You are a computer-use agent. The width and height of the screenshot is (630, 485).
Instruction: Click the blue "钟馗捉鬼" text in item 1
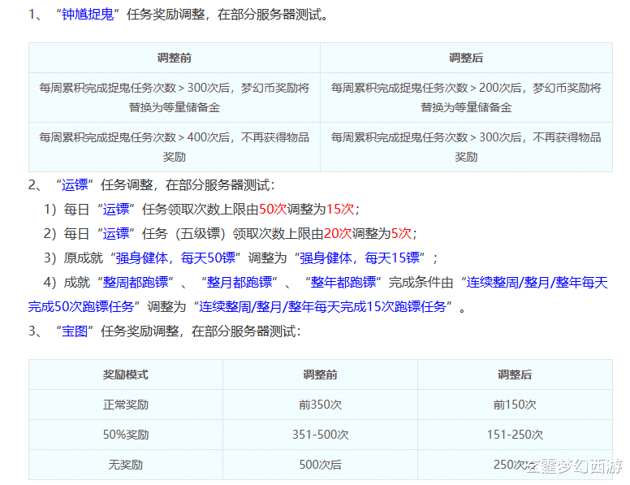tap(88, 15)
